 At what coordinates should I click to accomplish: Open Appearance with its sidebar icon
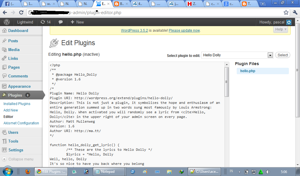pyautogui.click(x=5, y=86)
